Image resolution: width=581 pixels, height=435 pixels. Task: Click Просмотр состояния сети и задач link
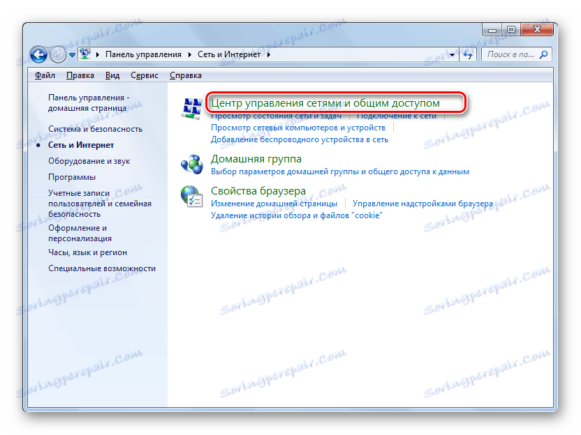coord(276,116)
